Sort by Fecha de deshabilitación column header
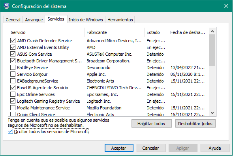This screenshot has height=156, width=233. tap(188, 32)
